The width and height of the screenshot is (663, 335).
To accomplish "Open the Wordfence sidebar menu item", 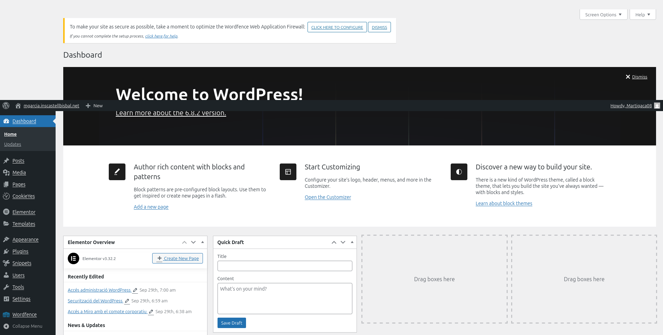I will tap(24, 315).
